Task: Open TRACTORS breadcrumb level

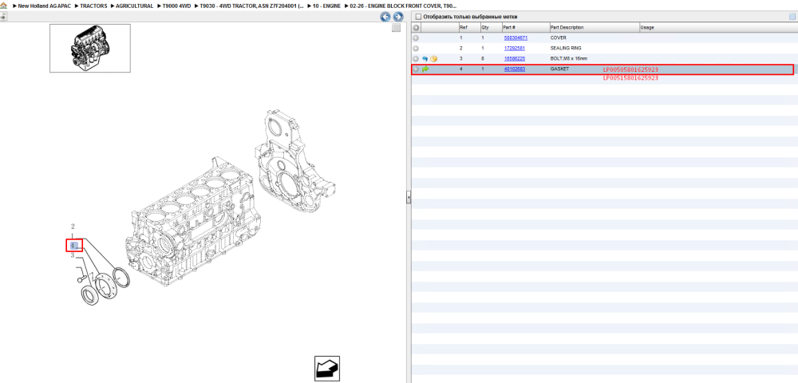Action: coord(93,6)
